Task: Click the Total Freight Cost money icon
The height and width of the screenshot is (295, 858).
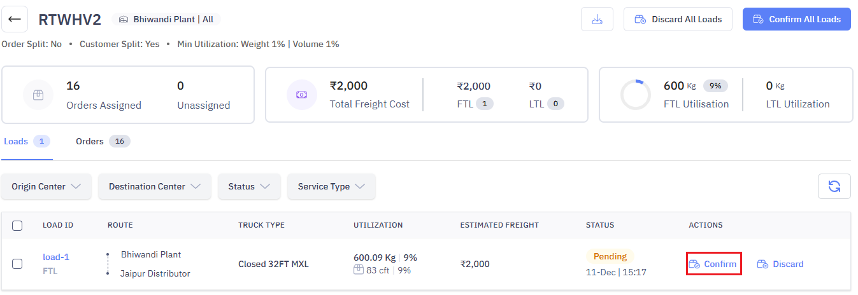Action: click(x=302, y=95)
